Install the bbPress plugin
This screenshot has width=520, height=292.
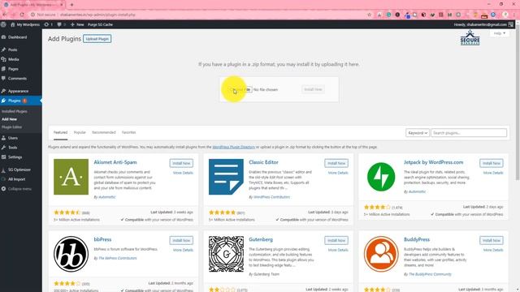(x=181, y=240)
